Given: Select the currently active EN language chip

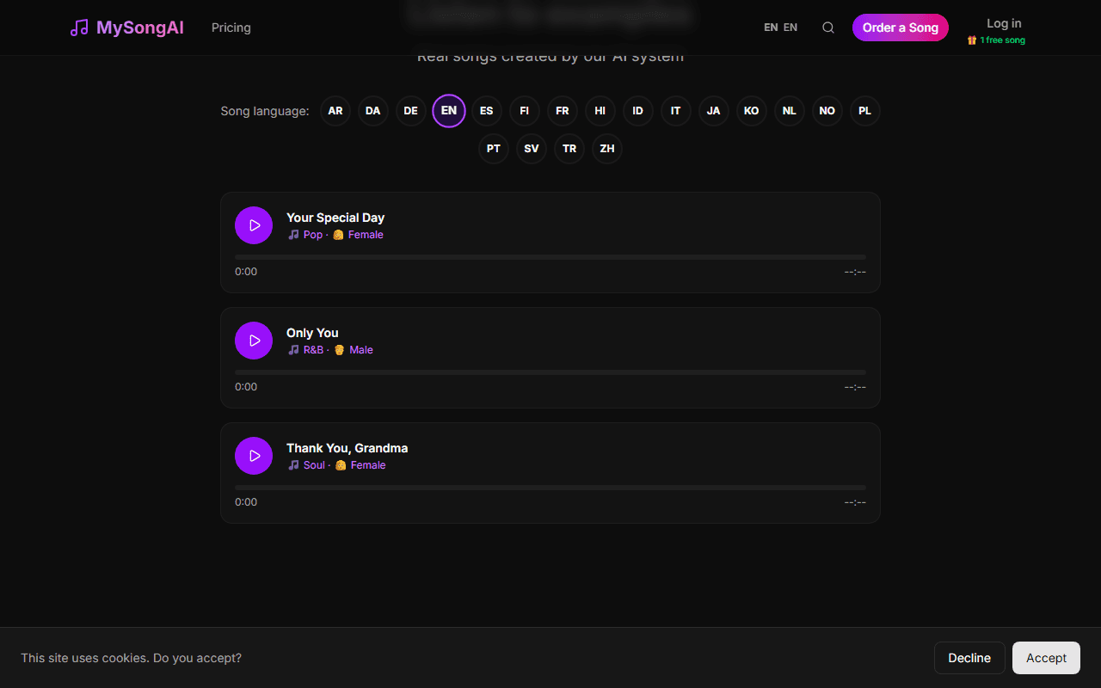Looking at the screenshot, I should click(449, 111).
